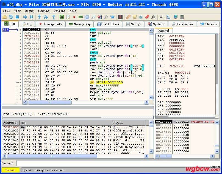Switch to the References tab
The height and width of the screenshot is (174, 222).
[182, 24]
